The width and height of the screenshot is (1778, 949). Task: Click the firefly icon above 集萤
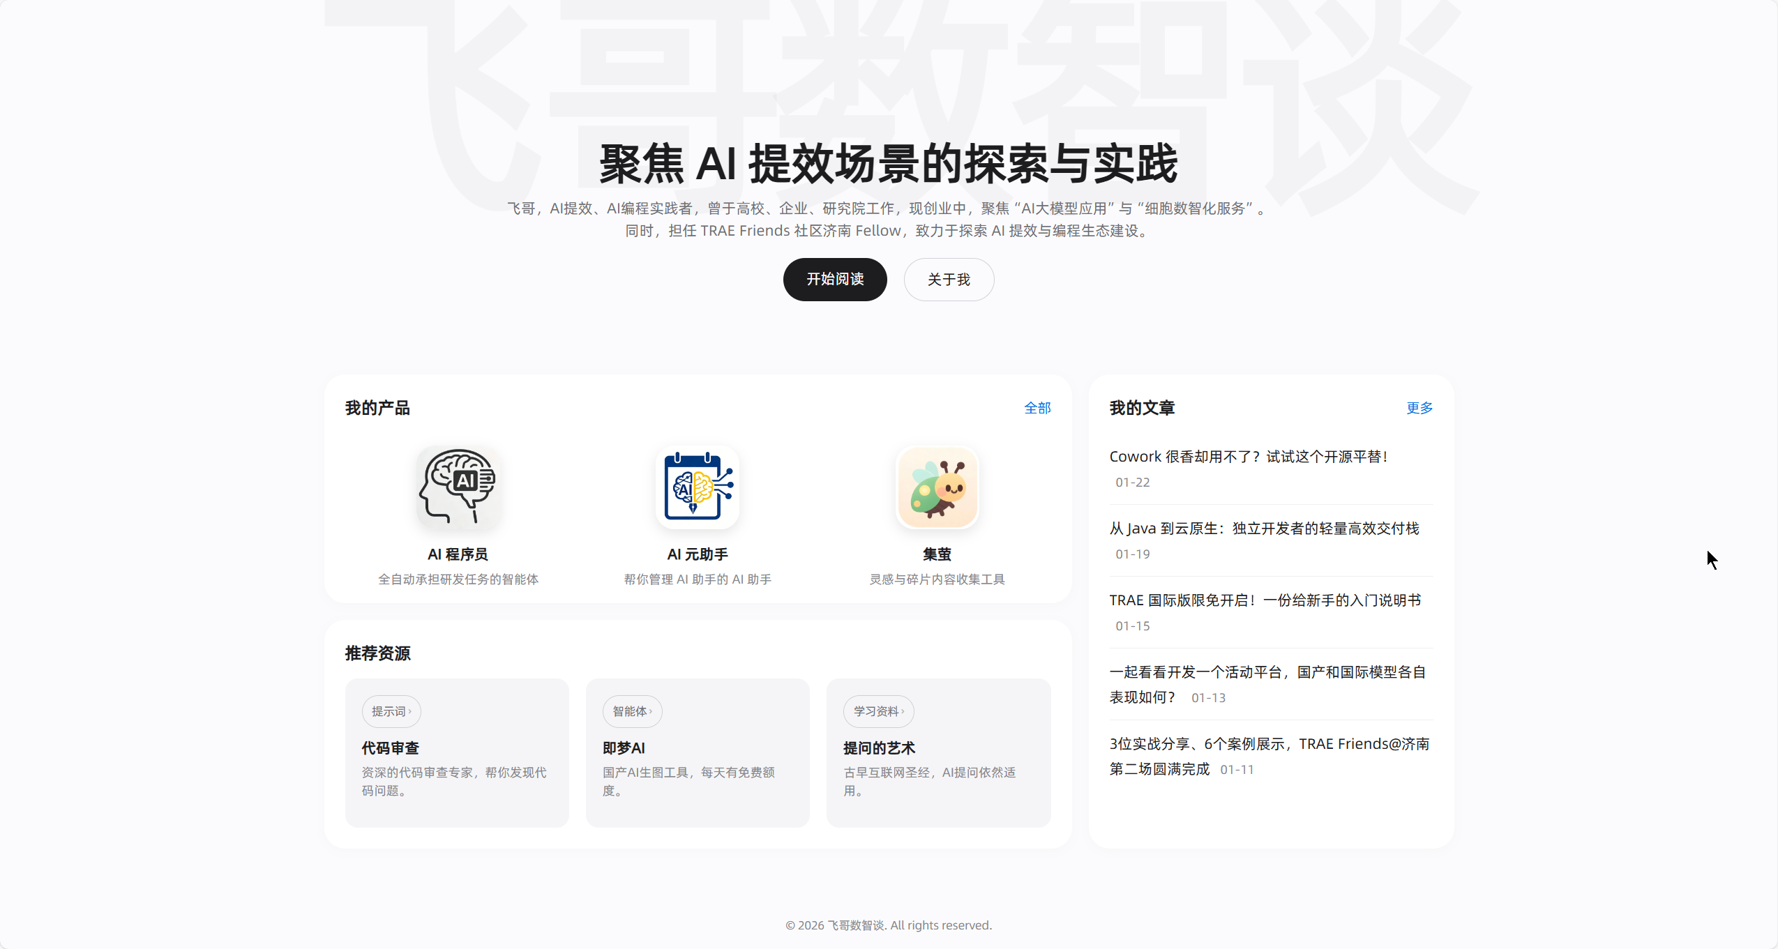938,488
